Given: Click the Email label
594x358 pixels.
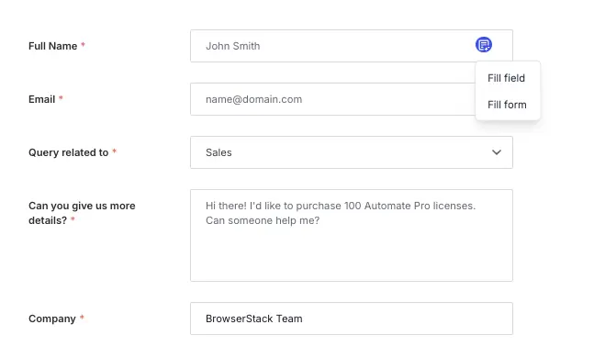Looking at the screenshot, I should [41, 99].
